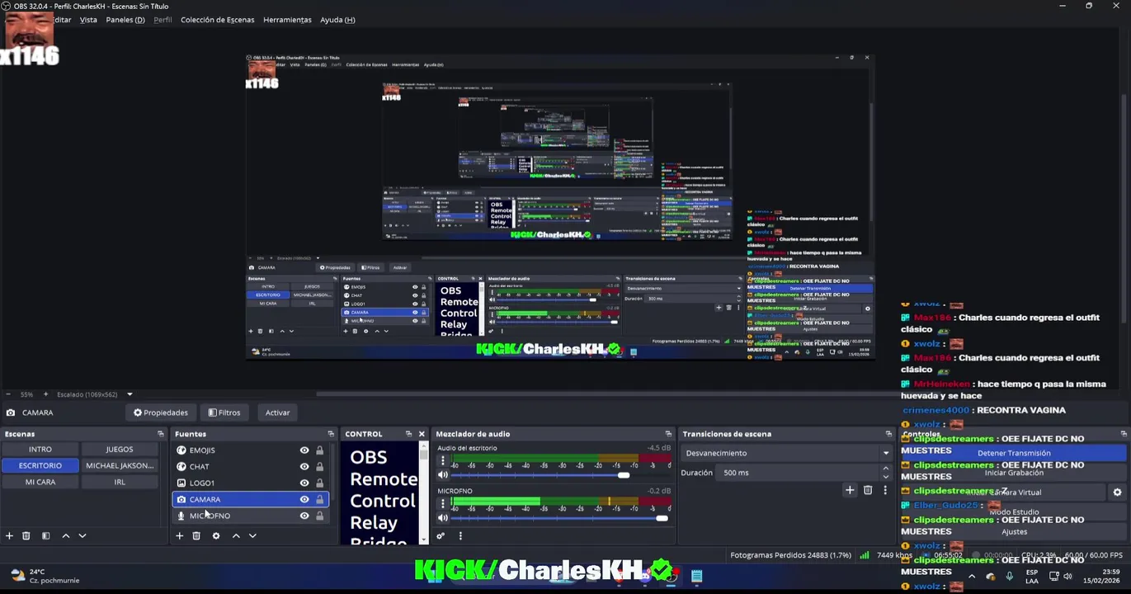The height and width of the screenshot is (594, 1131).
Task: Open the Vista menu
Action: pyautogui.click(x=88, y=20)
